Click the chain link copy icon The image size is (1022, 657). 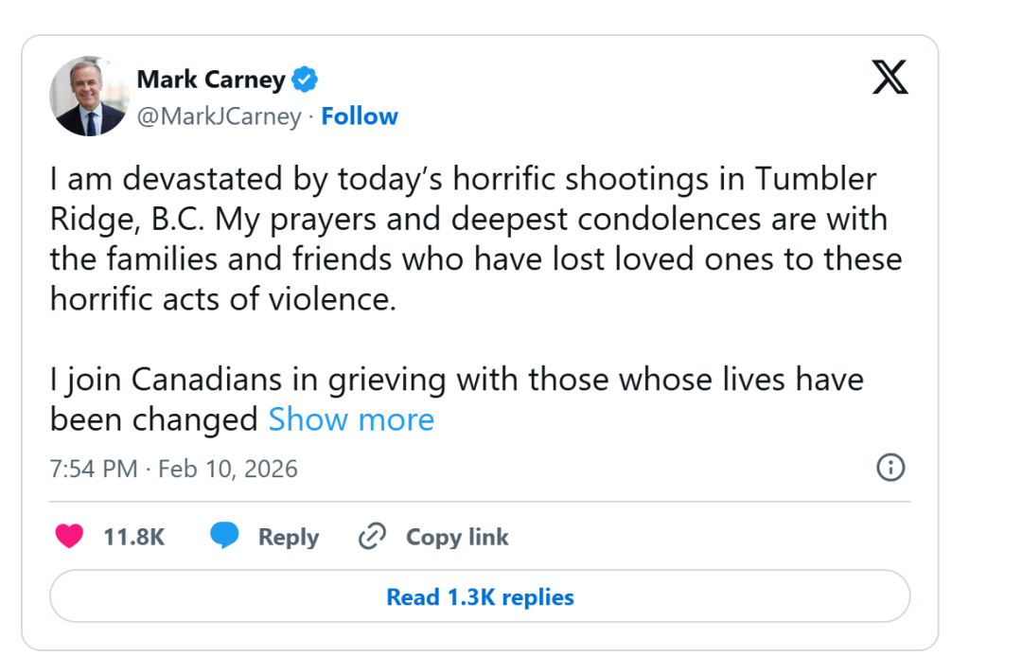pos(372,537)
